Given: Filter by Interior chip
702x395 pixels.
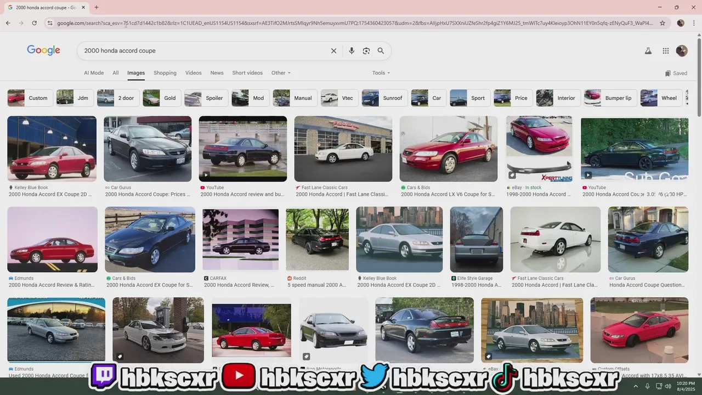Looking at the screenshot, I should (558, 98).
